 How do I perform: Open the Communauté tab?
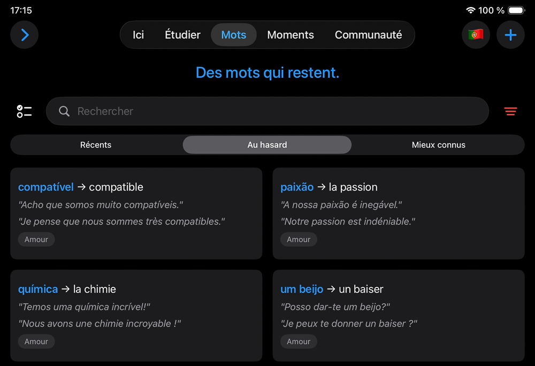click(x=369, y=35)
